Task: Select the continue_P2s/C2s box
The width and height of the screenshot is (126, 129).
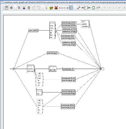Action: [x=68, y=106]
